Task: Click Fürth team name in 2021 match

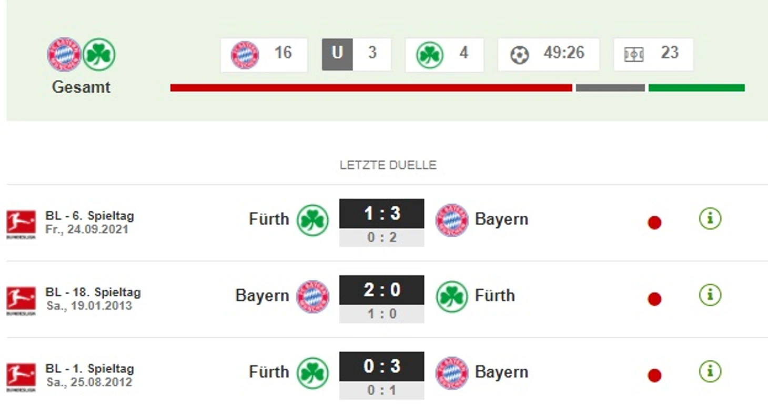Action: [x=269, y=219]
